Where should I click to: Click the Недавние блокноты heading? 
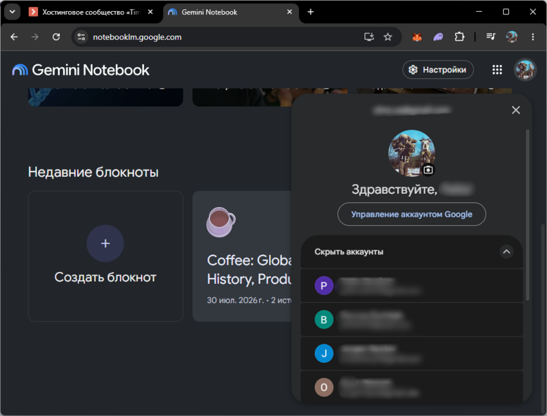coord(93,172)
